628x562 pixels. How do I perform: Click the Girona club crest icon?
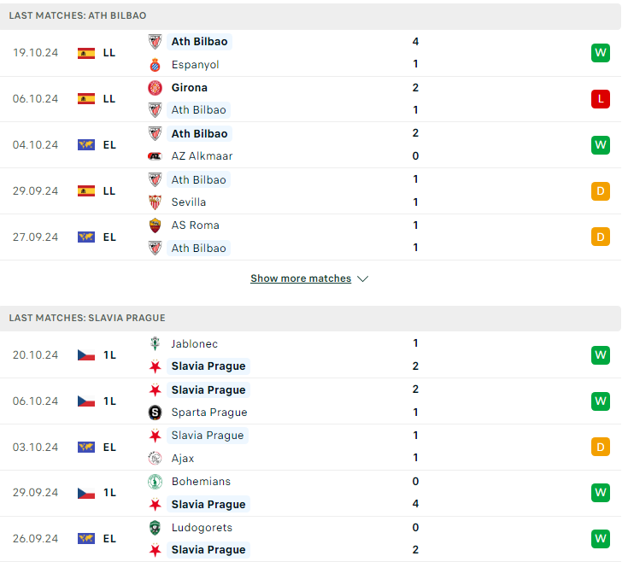155,88
